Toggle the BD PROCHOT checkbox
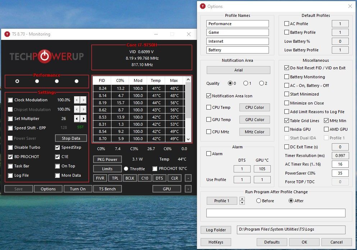357x250 pixels. 10,157
